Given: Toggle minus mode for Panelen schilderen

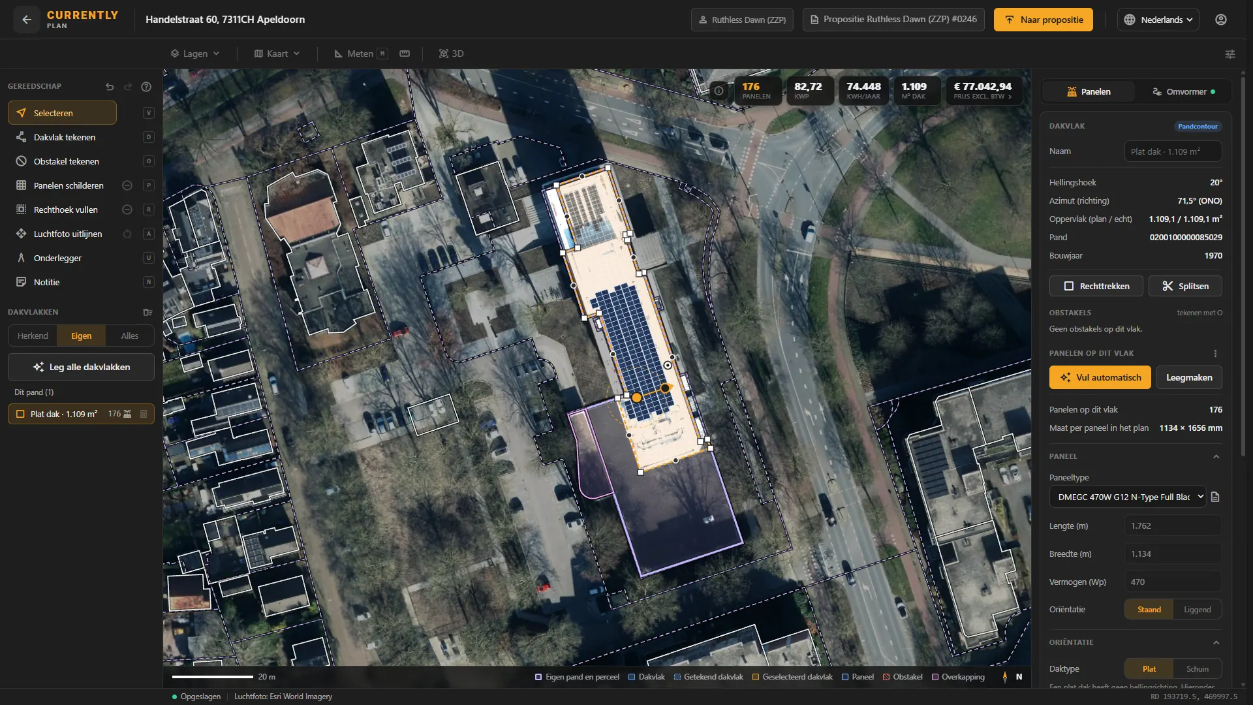Looking at the screenshot, I should [x=127, y=185].
